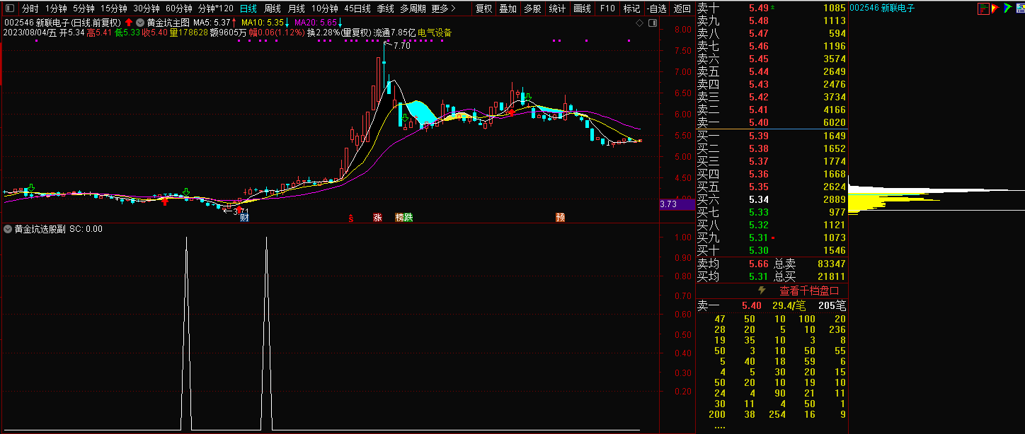The image size is (1025, 434).
Task: Open 查看千档盘口 depth link
Action: click(x=809, y=291)
